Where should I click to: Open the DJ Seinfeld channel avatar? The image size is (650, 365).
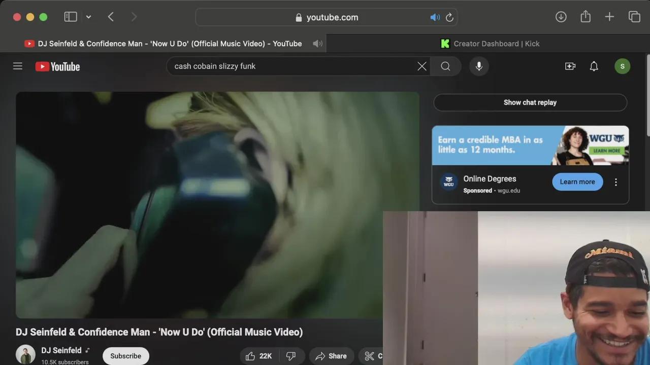[25, 354]
